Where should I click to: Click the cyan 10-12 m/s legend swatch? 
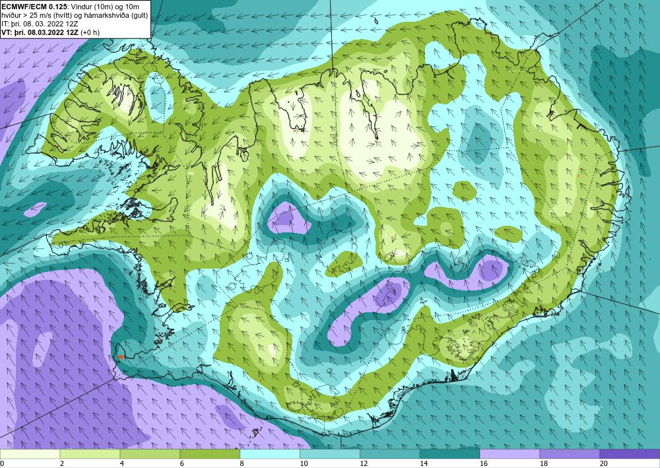329,453
